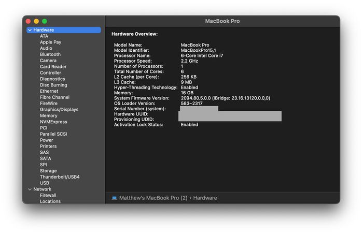Select Audio in the sidebar
Viewport: 363px width, 234px height.
(46, 48)
